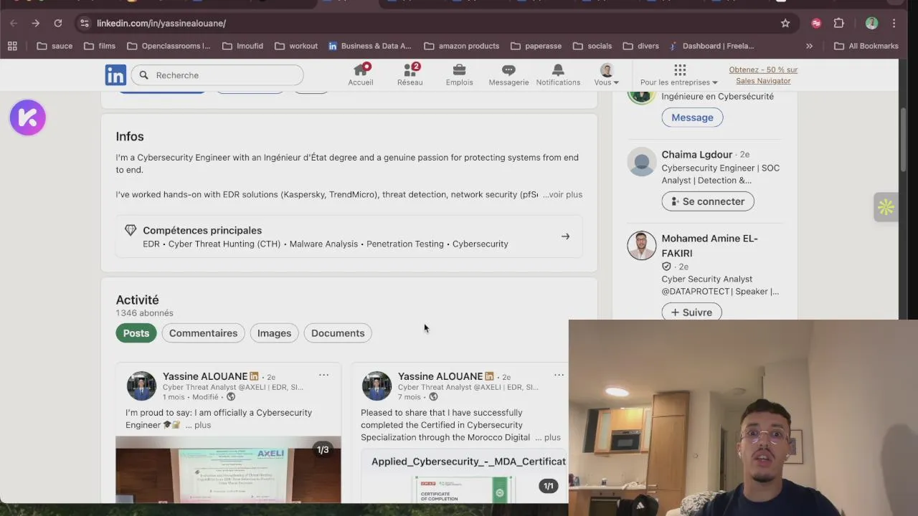Open Chaima Lgdour's profile name
918x516 pixels.
pos(697,154)
